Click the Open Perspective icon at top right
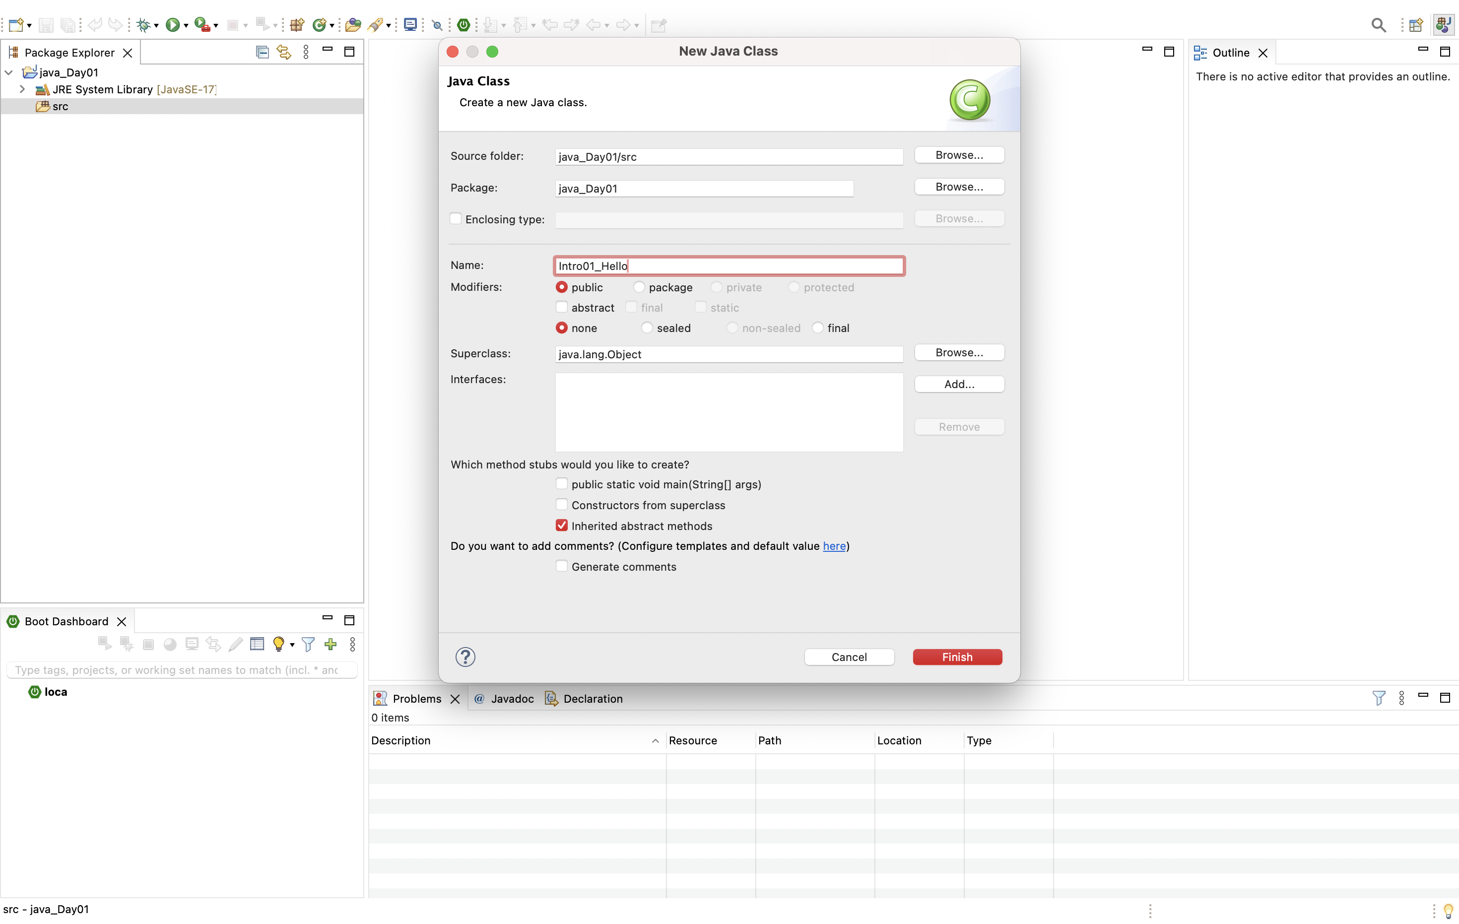1459x924 pixels. (x=1416, y=25)
